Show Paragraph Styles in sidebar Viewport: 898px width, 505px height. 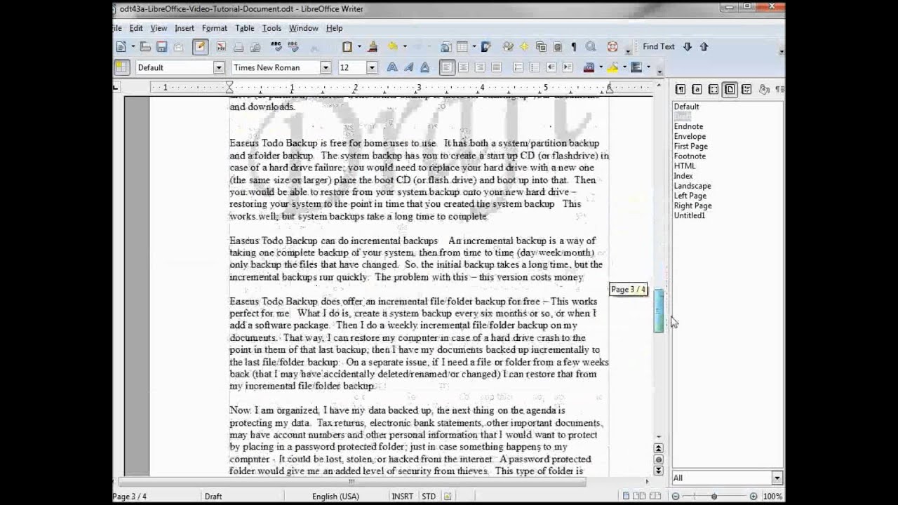(x=680, y=89)
